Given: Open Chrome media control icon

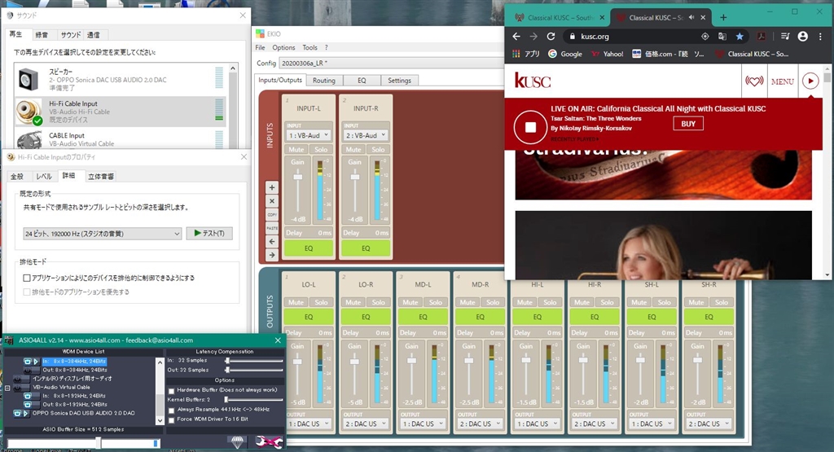Looking at the screenshot, I should 785,36.
